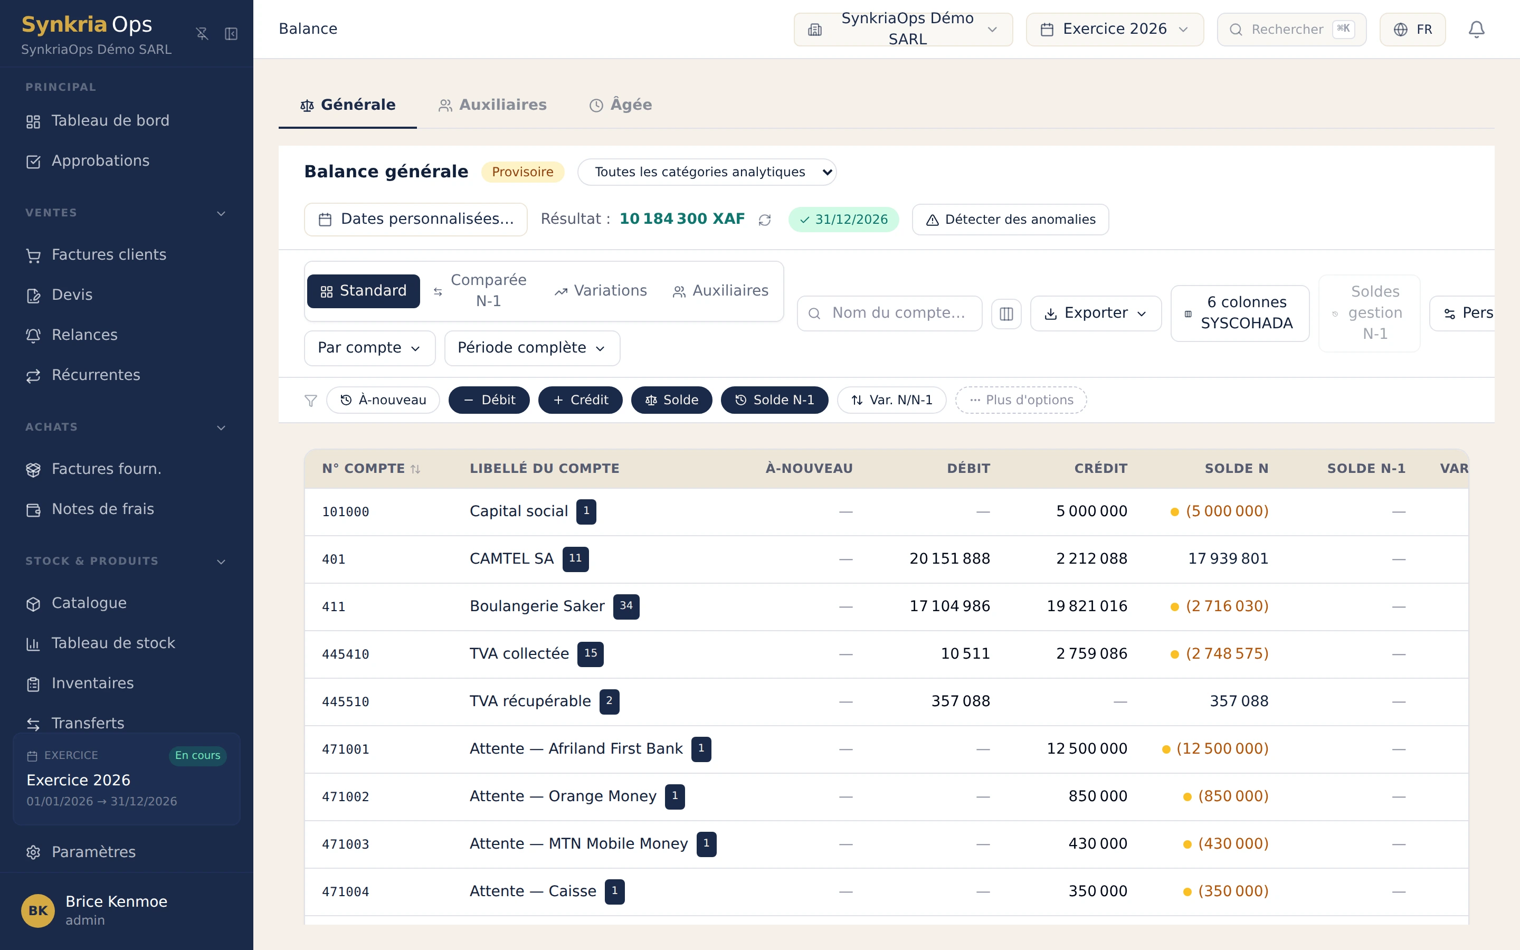Open Période complète dropdown
Screen dimensions: 1520x950
531,348
